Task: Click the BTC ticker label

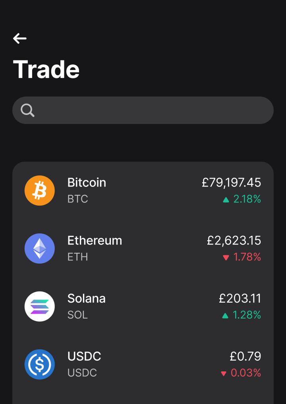Action: [77, 199]
